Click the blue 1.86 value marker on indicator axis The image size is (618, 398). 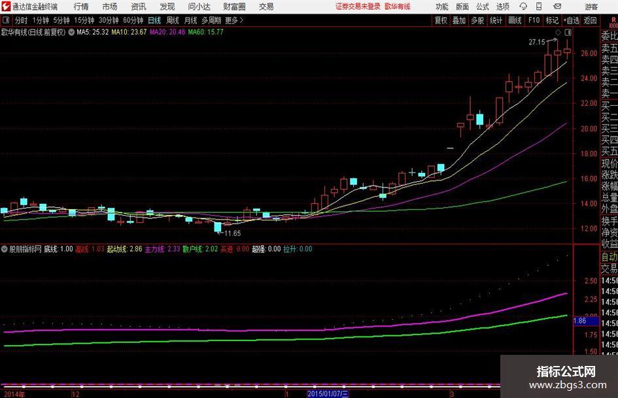point(585,321)
